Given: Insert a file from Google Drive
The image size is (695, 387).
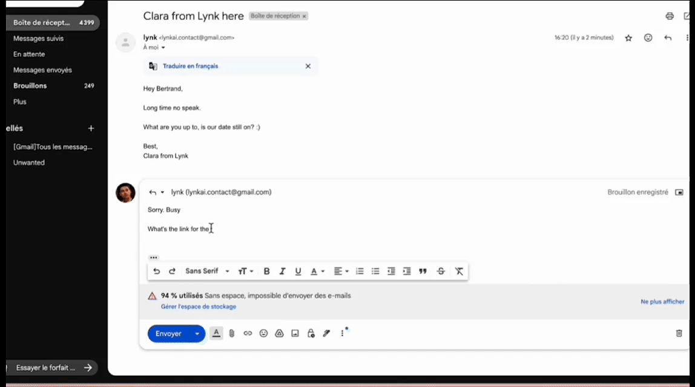Looking at the screenshot, I should pos(279,333).
